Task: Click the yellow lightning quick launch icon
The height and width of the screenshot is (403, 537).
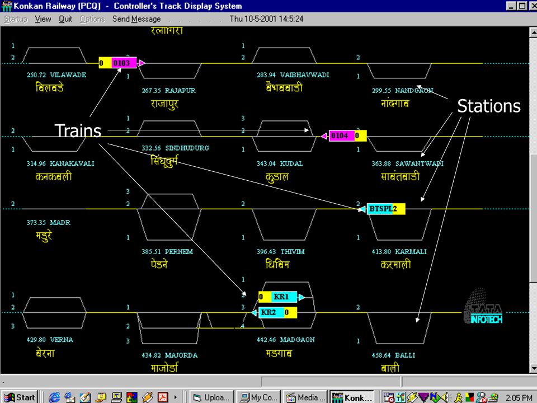Action: [148, 397]
